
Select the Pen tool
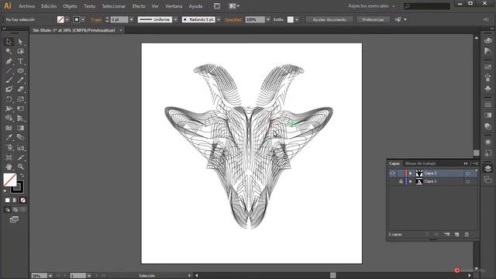pos(9,61)
